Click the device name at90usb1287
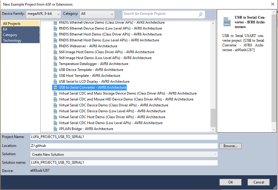 [x=40, y=170]
